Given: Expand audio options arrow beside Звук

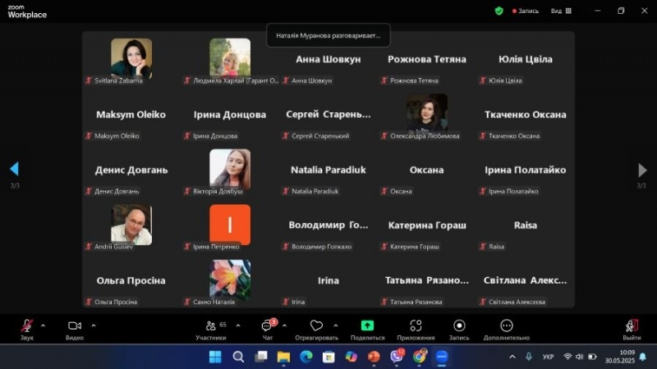Looking at the screenshot, I should coord(43,325).
